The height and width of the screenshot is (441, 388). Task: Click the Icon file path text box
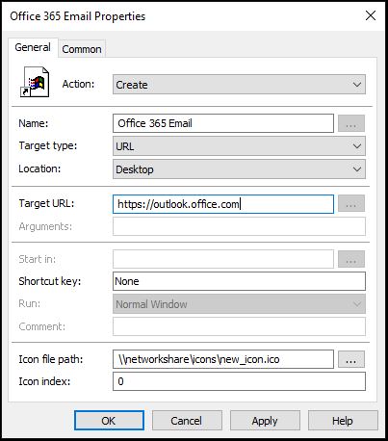[223, 359]
